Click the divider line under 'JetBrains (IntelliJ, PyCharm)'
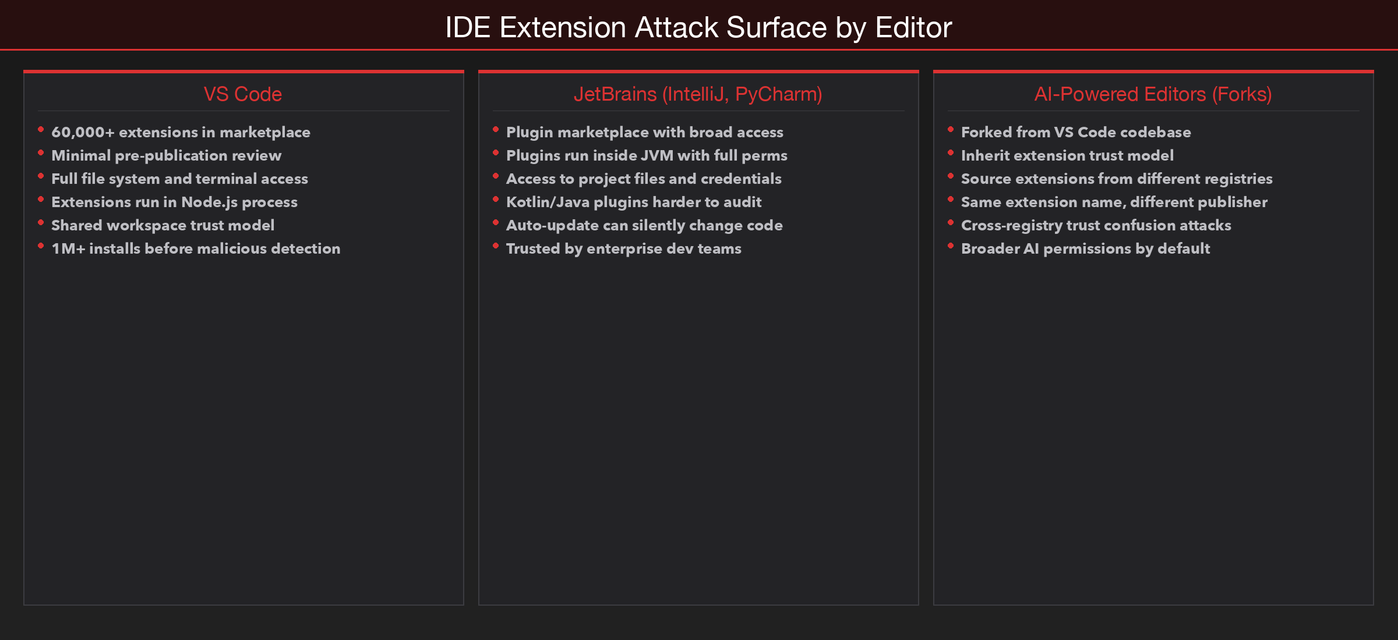Viewport: 1398px width, 640px height. click(698, 111)
